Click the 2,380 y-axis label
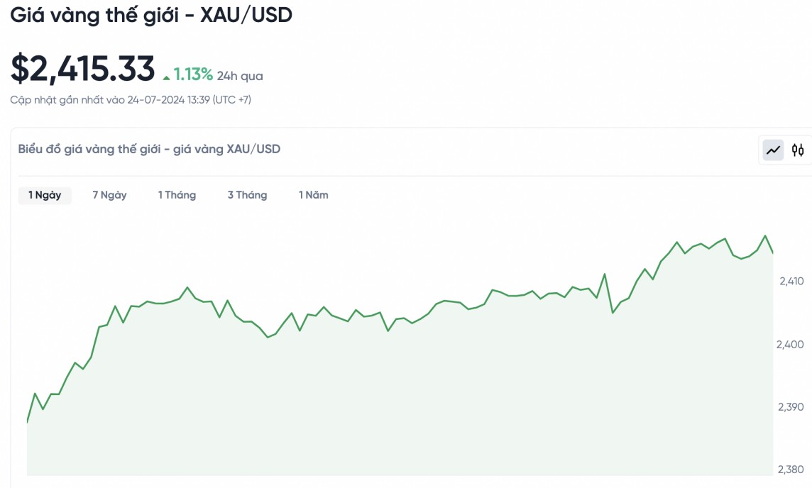Screen dimensions: 812x488 pyautogui.click(x=791, y=470)
